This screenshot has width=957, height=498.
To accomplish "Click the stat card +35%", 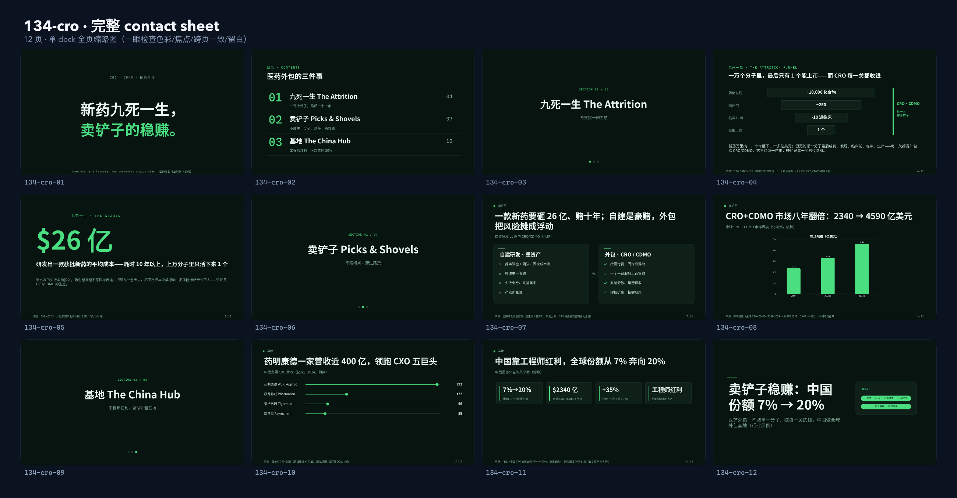I will (619, 393).
